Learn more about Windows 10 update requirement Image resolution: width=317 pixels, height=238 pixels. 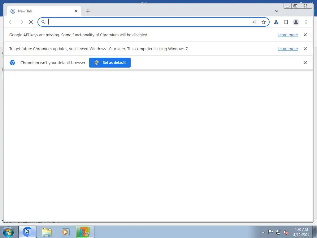[x=288, y=49]
